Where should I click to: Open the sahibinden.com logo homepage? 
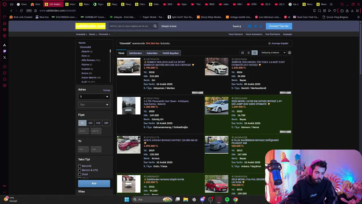pyautogui.click(x=90, y=26)
